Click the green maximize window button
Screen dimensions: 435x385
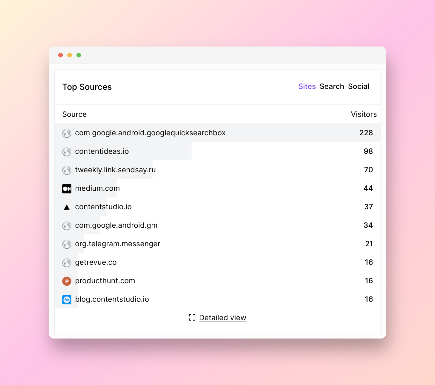pyautogui.click(x=79, y=55)
